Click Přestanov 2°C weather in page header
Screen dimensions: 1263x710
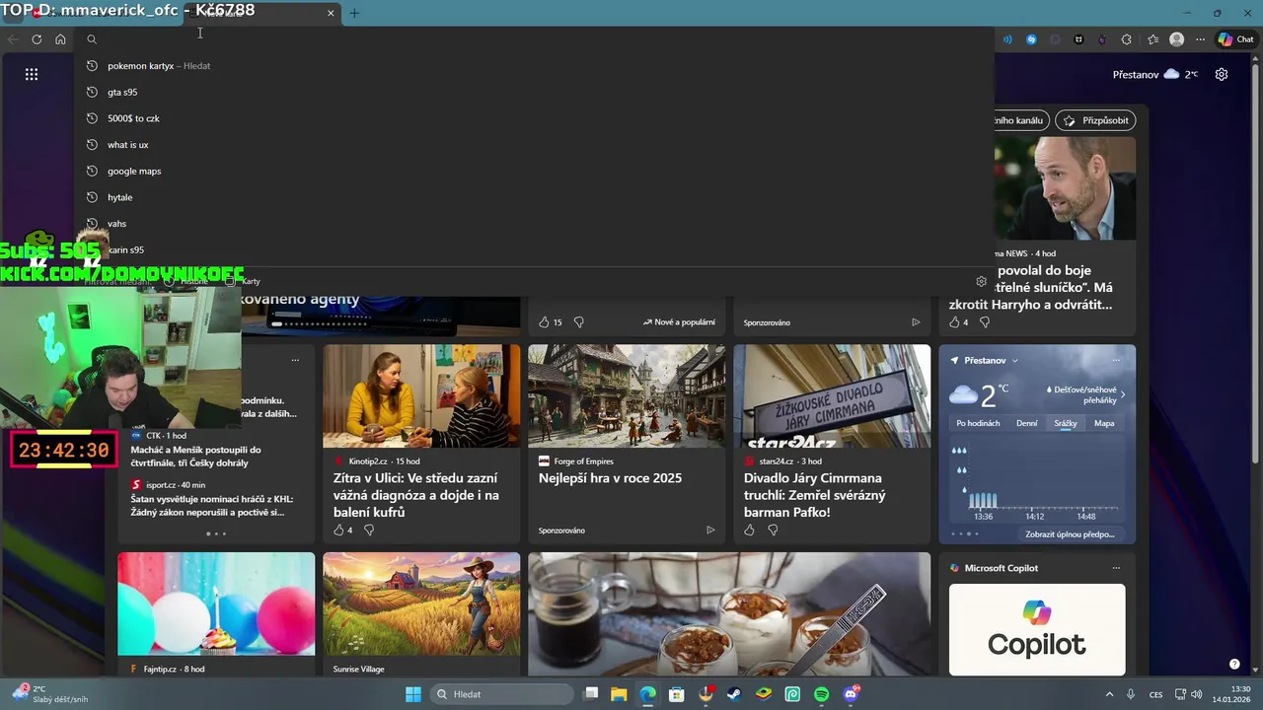tap(1154, 74)
